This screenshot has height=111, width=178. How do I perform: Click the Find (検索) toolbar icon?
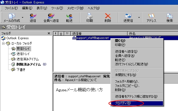(170, 16)
